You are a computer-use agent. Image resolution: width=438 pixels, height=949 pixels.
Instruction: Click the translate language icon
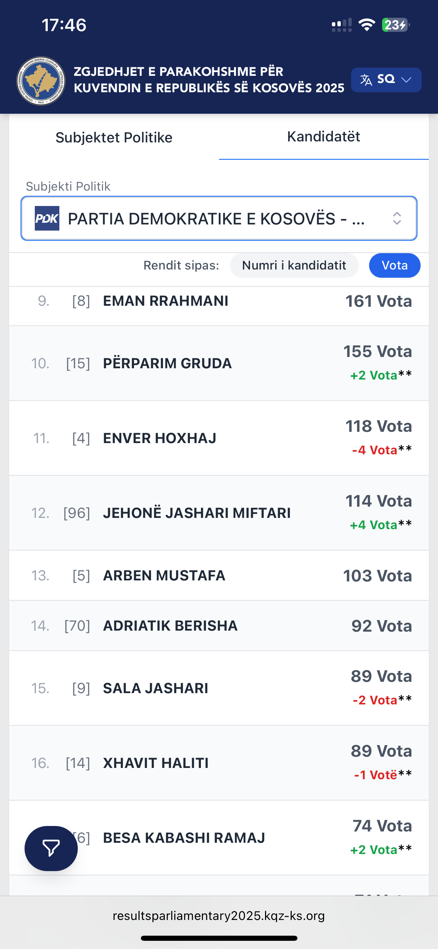[366, 80]
